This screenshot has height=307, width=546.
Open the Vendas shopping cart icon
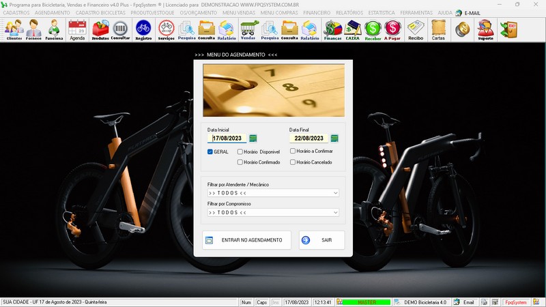pos(248,29)
